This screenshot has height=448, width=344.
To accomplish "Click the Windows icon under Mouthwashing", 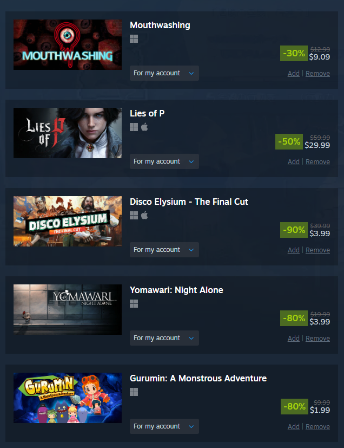I will (134, 39).
